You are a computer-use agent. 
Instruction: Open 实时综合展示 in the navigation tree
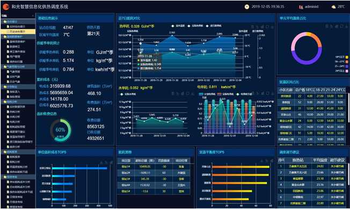pyautogui.click(x=17, y=26)
